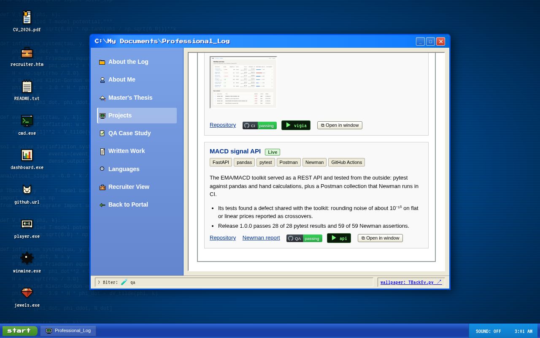Select Projects in sidebar

[137, 115]
